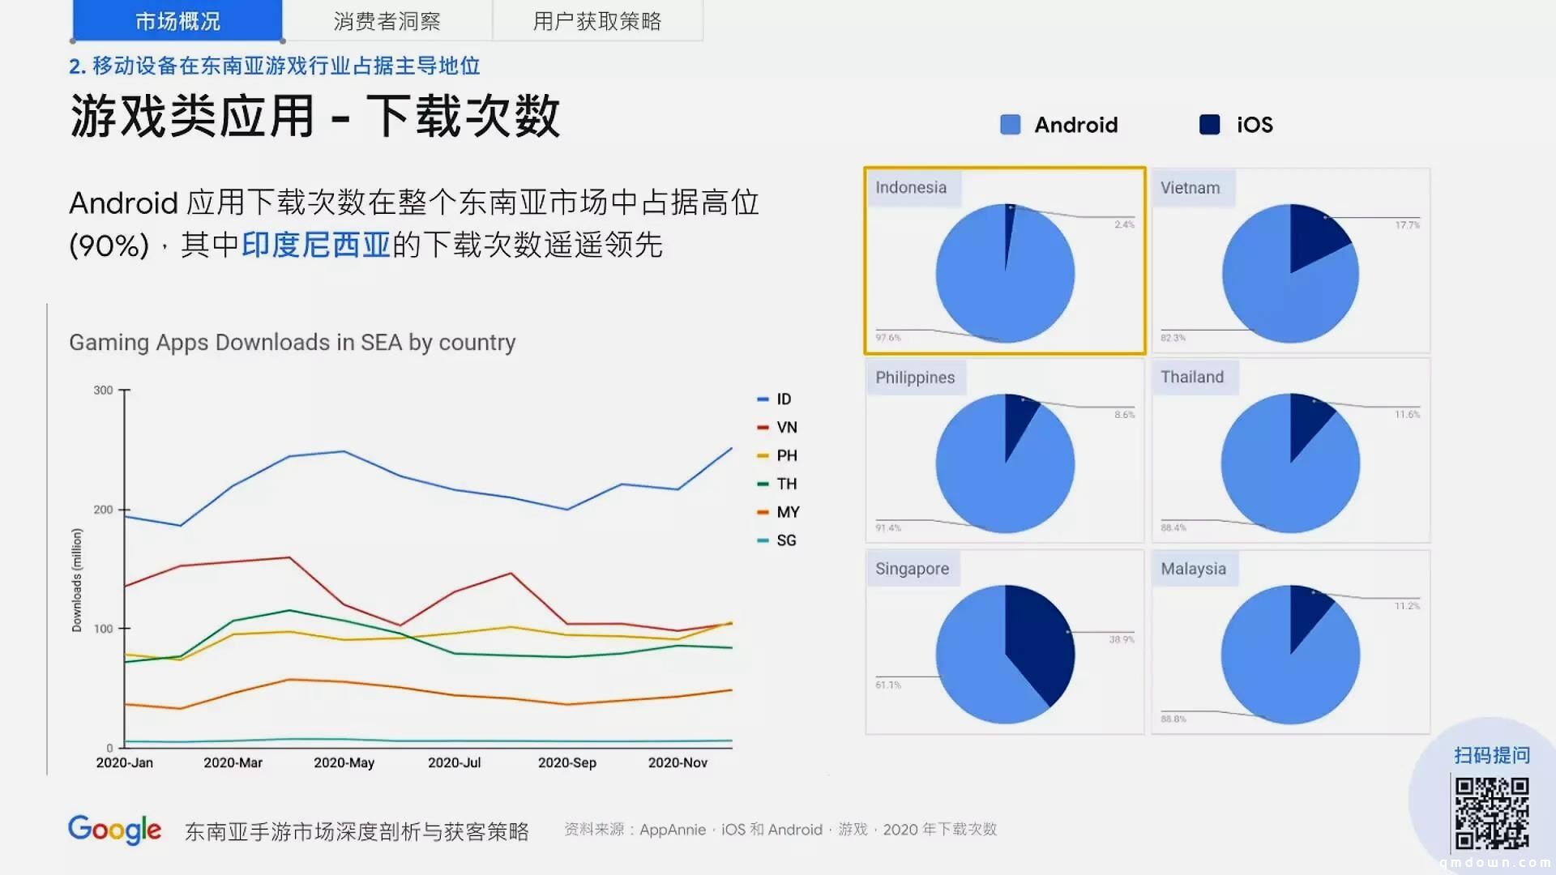Image resolution: width=1556 pixels, height=875 pixels.
Task: Click the SG line legend entry
Action: (x=777, y=540)
